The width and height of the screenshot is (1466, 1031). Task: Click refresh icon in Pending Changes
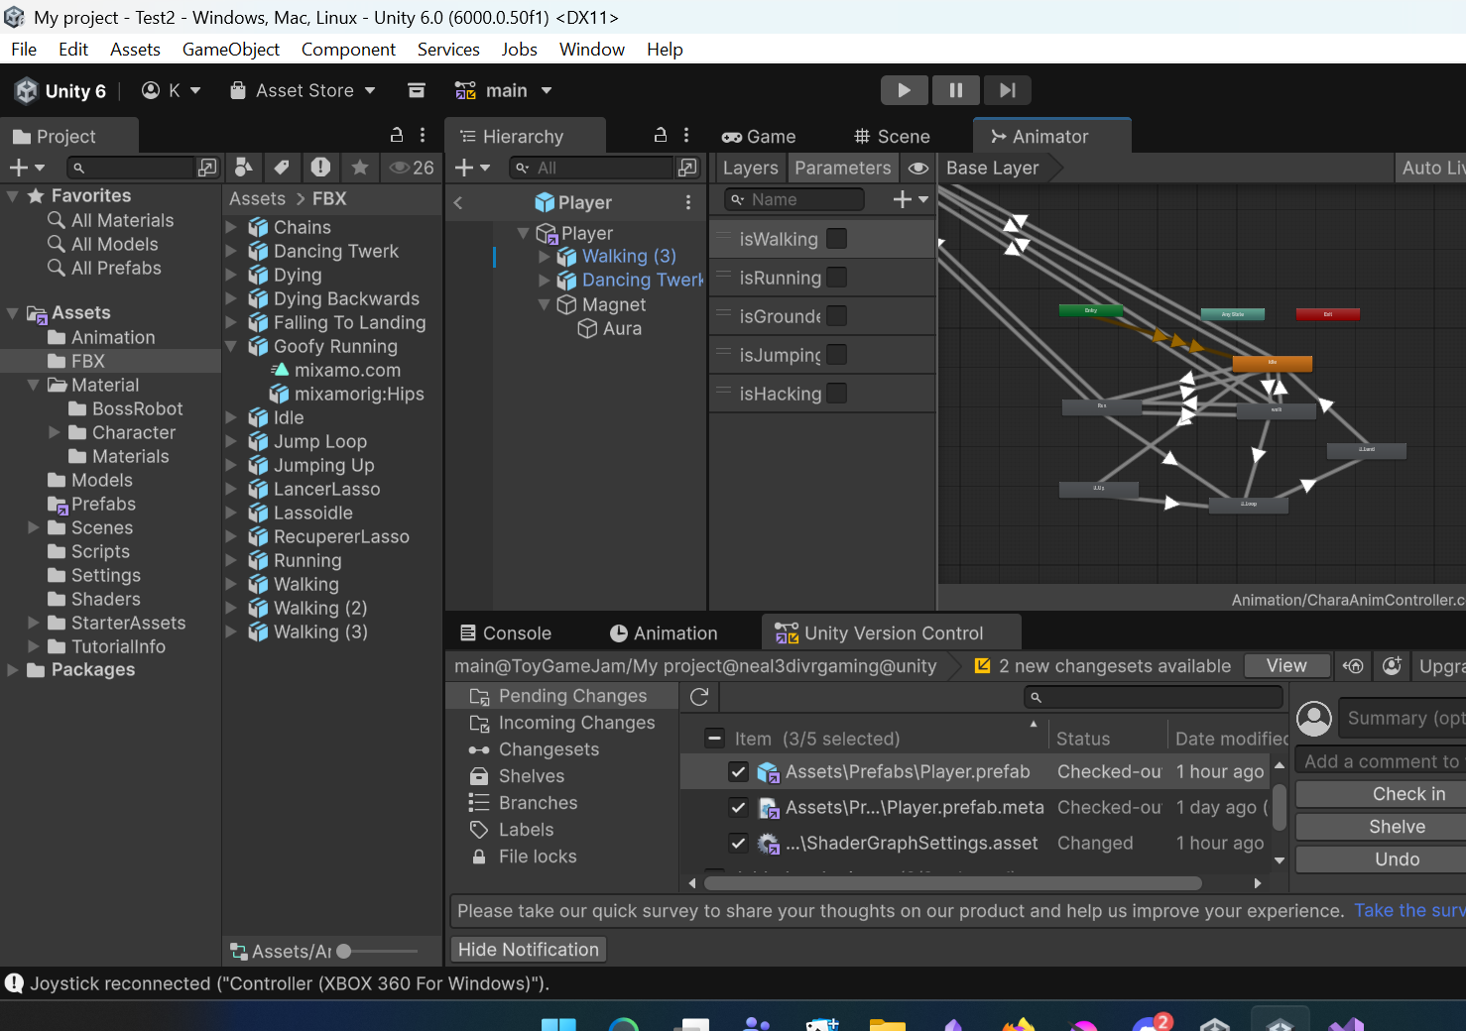coord(699,697)
